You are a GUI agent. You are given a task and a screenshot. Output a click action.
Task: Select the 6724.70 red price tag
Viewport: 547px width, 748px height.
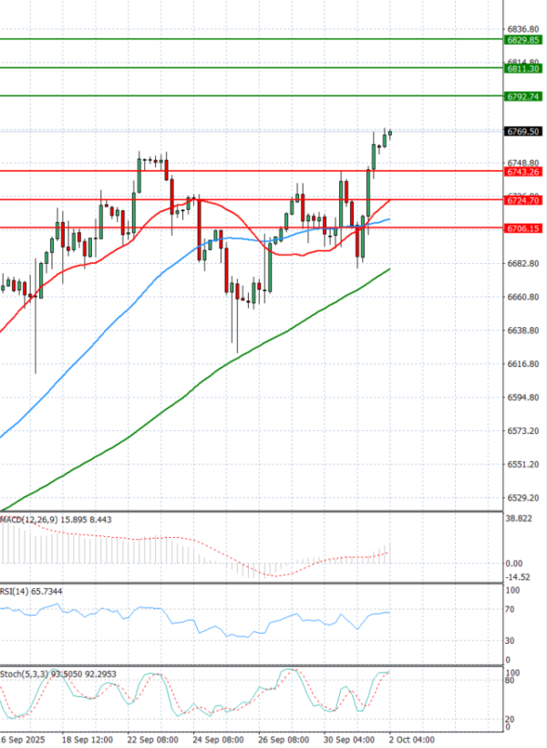(523, 200)
